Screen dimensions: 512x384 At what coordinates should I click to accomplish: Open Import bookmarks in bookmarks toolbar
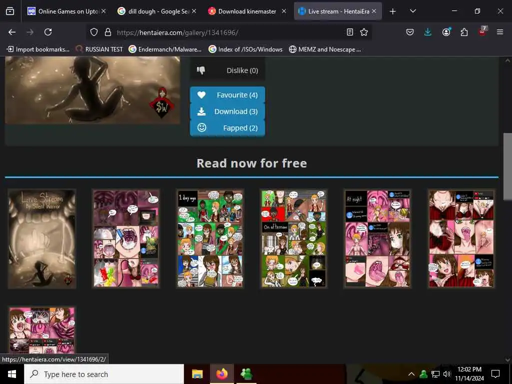pos(38,49)
